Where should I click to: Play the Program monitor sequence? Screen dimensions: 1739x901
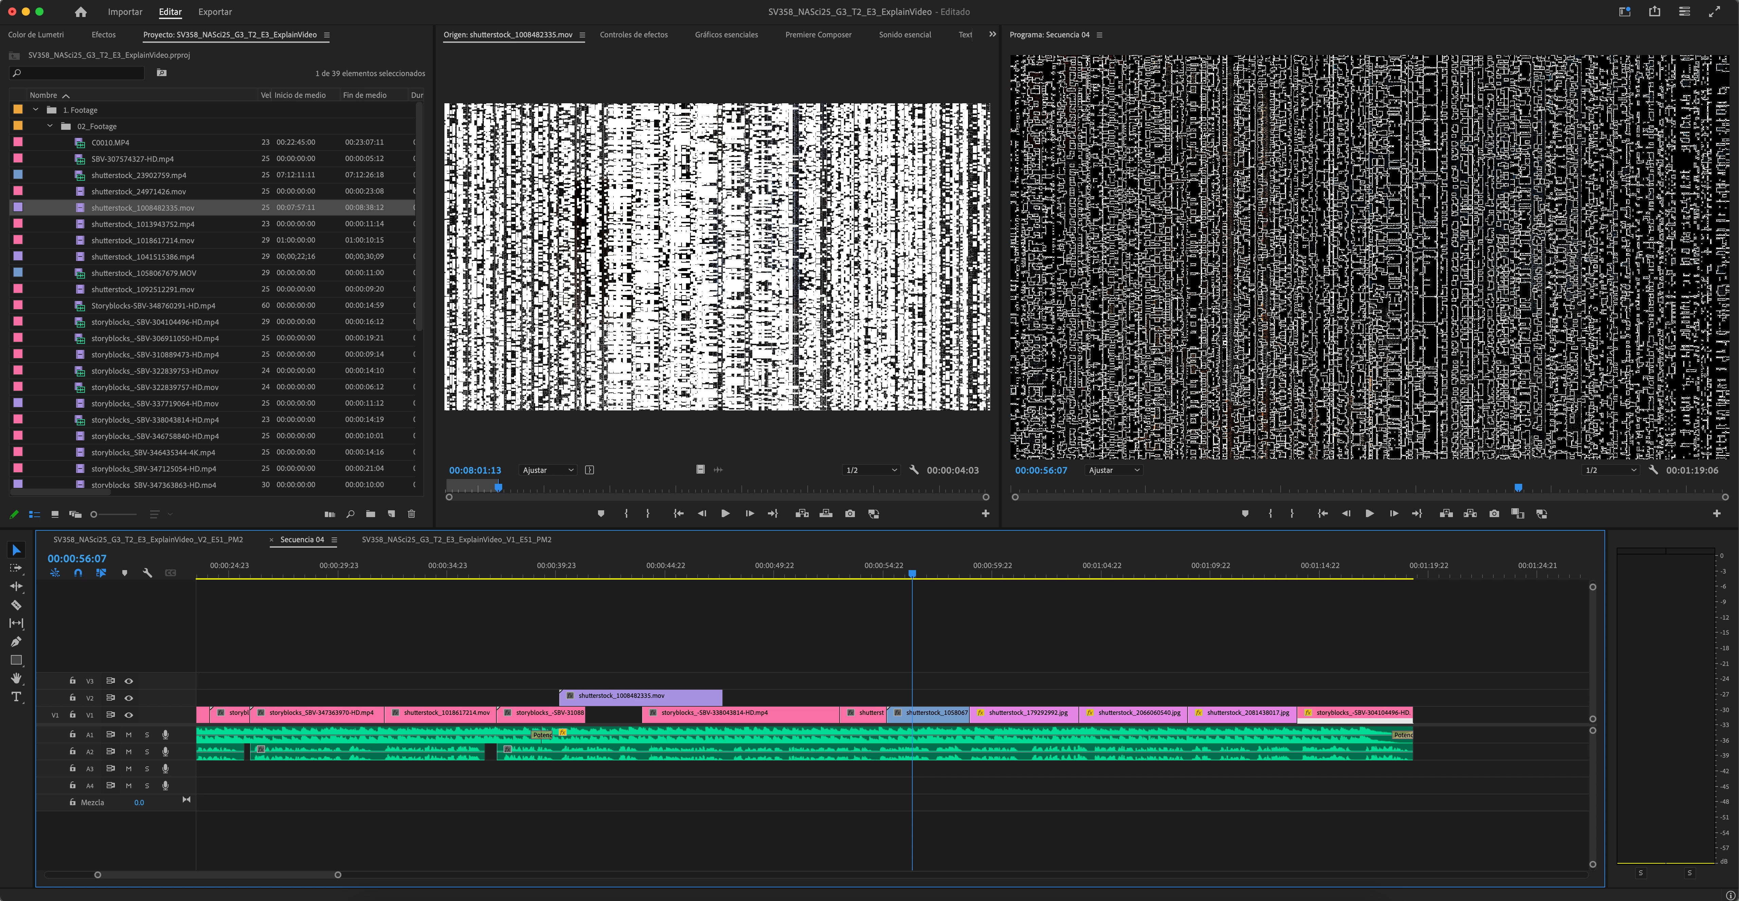tap(1369, 514)
